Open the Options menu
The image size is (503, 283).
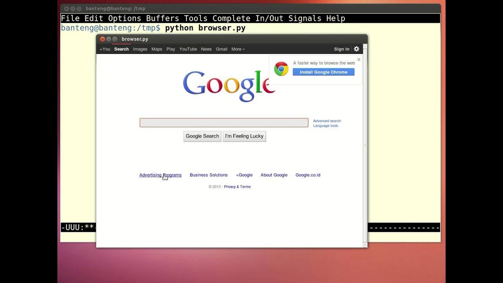pyautogui.click(x=125, y=18)
